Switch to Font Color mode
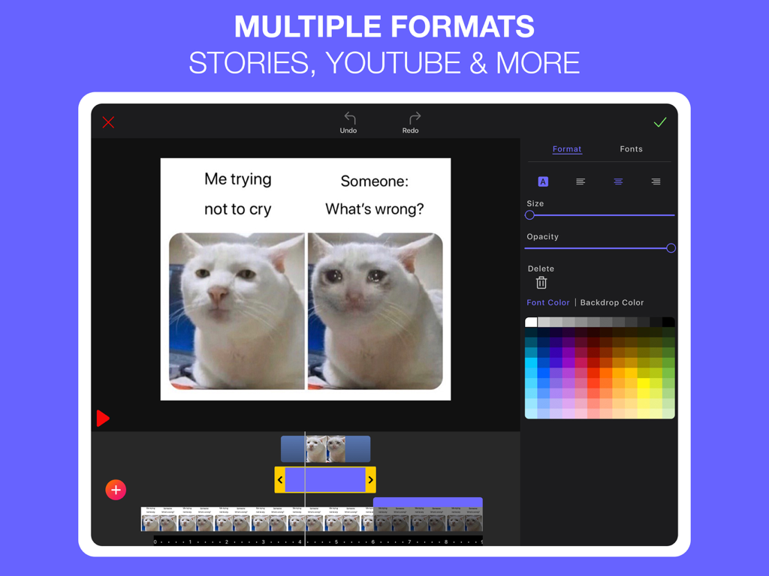Screen dimensions: 769x576 point(547,302)
